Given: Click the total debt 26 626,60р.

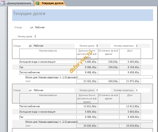Looking at the screenshot, I should click(130, 126).
